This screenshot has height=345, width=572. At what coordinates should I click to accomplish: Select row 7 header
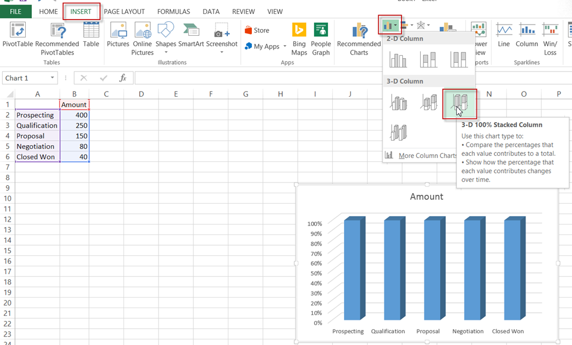pyautogui.click(x=7, y=167)
